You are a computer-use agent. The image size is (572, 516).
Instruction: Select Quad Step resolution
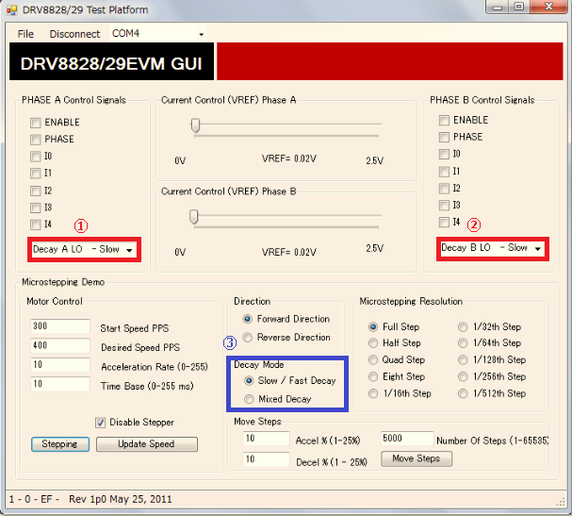[x=373, y=360]
